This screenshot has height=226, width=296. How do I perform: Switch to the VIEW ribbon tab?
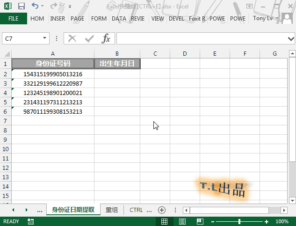tap(158, 19)
